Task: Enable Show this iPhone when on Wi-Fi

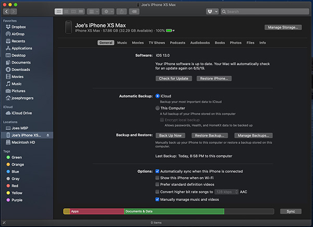Action: pos(158,178)
